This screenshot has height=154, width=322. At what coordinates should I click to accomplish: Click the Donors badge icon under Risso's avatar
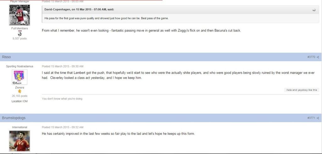tap(19, 91)
